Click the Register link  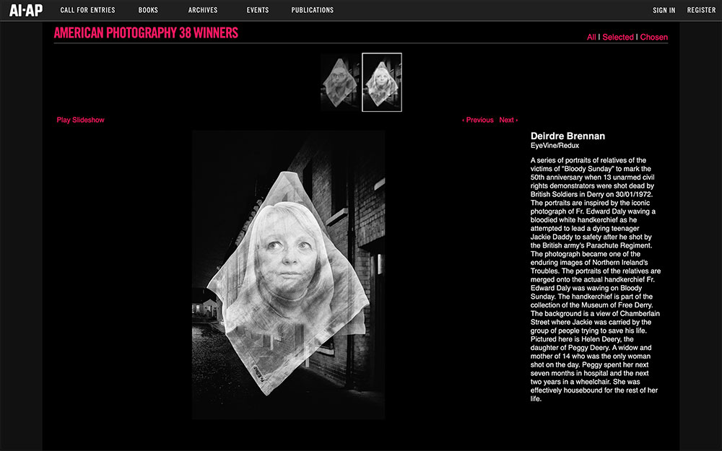pos(701,10)
